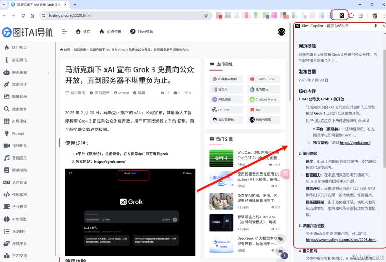The width and height of the screenshot is (386, 262).
Task: Select 热门项目 in the left sidebar
Action: pyautogui.click(x=16, y=47)
